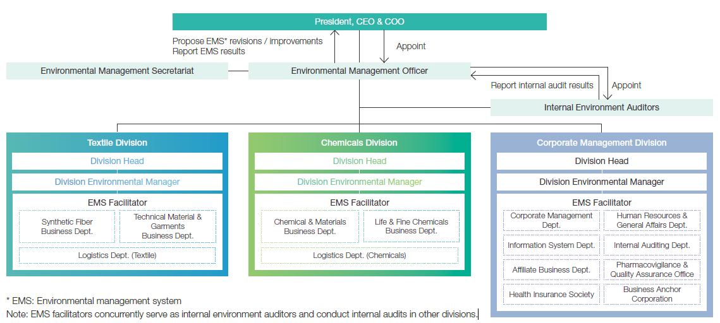
Task: Select the Internal Environment Auditors box
Action: (601, 107)
